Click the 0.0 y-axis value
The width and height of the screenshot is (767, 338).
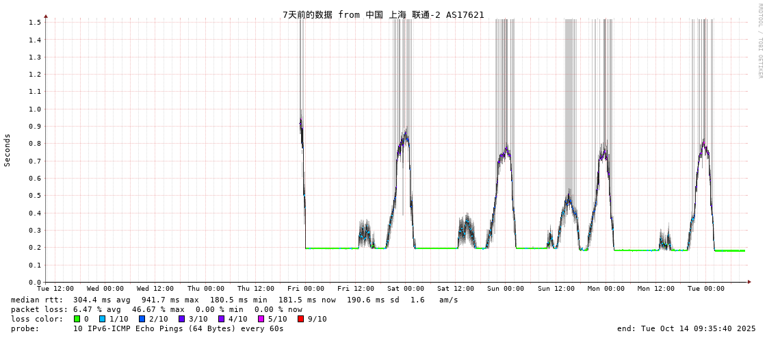(35, 283)
